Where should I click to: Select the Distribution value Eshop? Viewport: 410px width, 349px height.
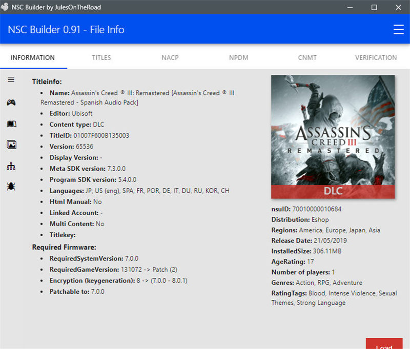tap(320, 219)
